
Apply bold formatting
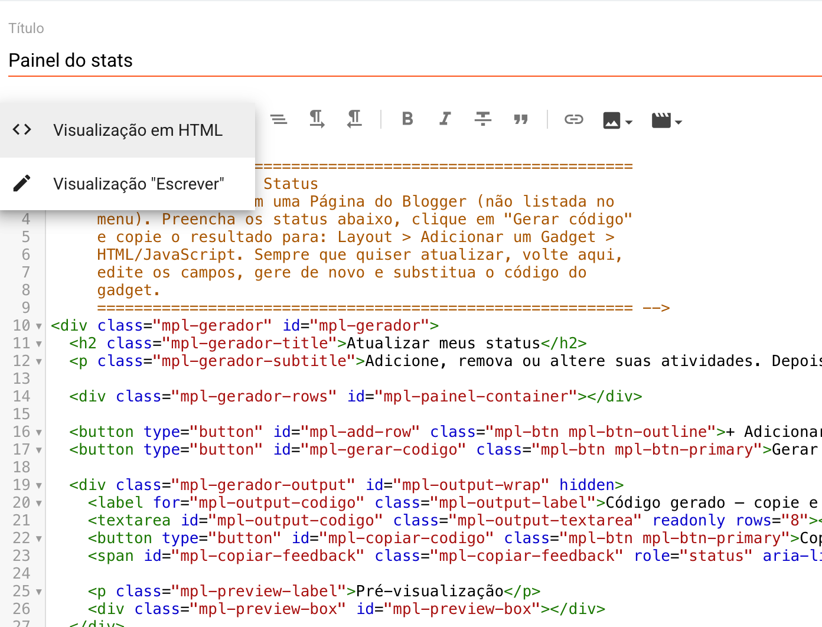coord(407,119)
